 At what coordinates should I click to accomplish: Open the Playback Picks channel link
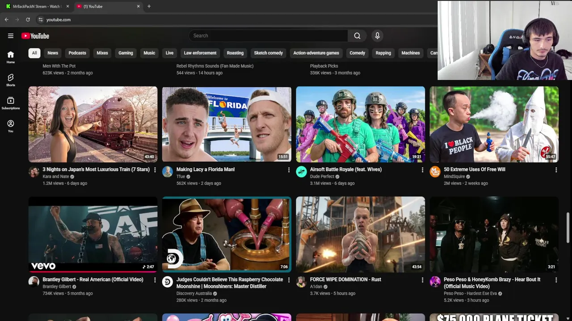coord(324,66)
